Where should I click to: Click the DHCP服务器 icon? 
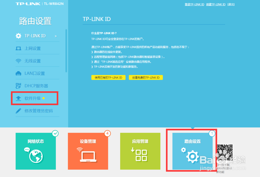(18, 86)
